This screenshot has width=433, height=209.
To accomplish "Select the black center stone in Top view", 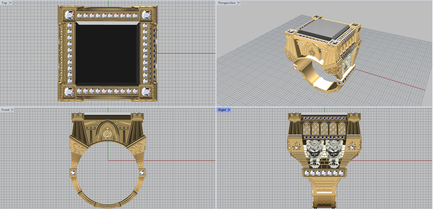I will 107,54.
